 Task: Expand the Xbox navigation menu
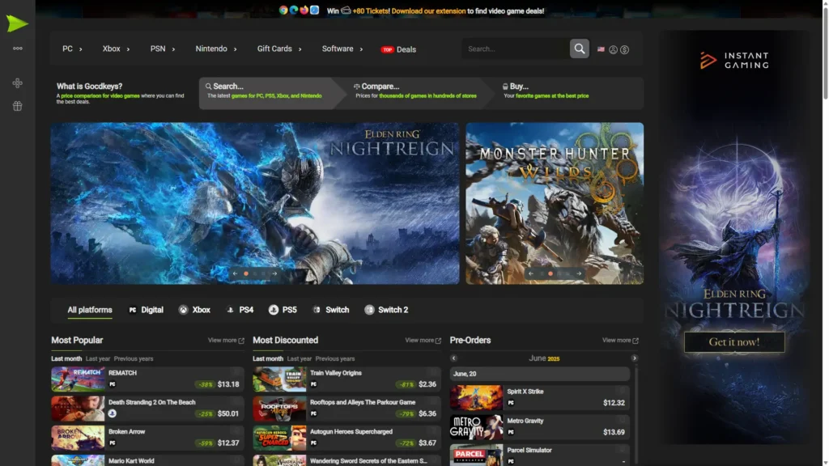point(116,49)
